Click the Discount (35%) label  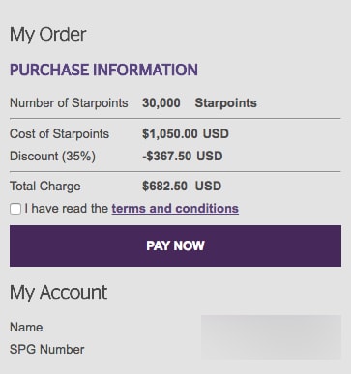(x=53, y=157)
